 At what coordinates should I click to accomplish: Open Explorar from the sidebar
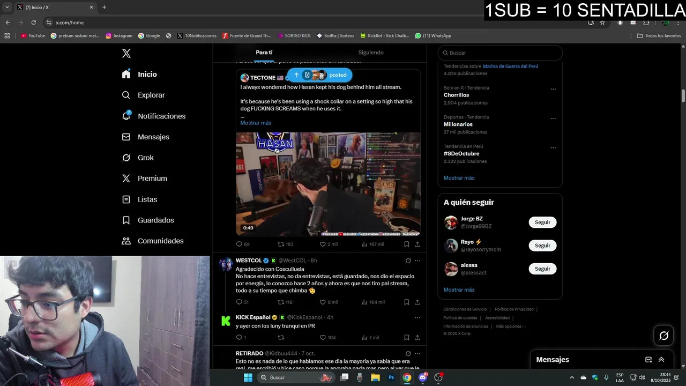point(143,95)
